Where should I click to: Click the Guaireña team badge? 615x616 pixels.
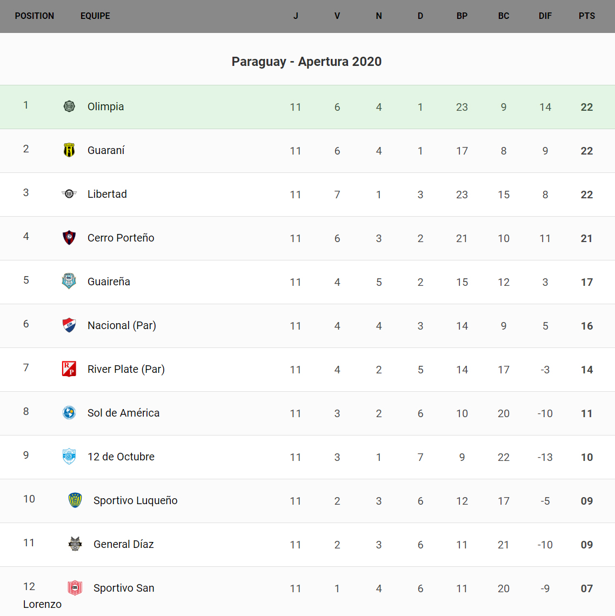click(69, 282)
